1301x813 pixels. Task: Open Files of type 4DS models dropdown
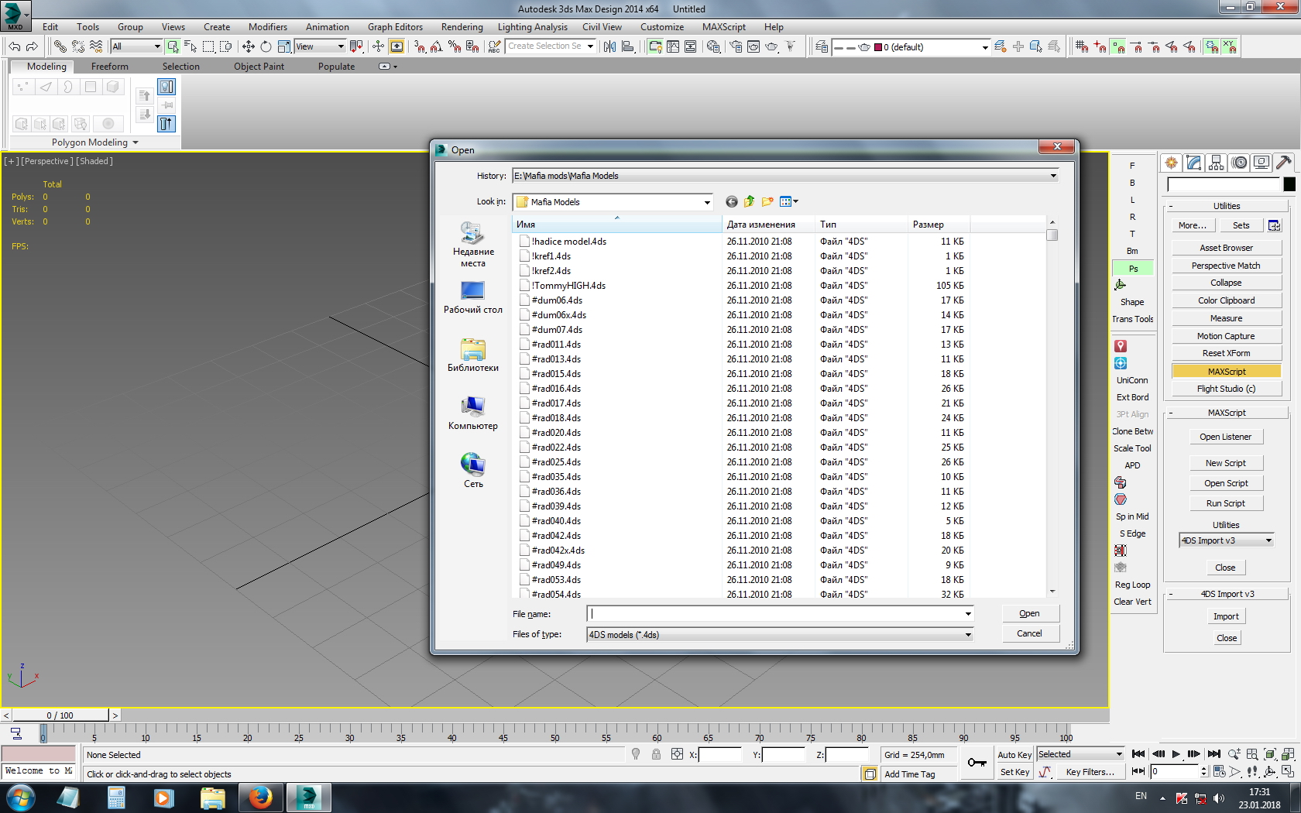click(x=968, y=635)
